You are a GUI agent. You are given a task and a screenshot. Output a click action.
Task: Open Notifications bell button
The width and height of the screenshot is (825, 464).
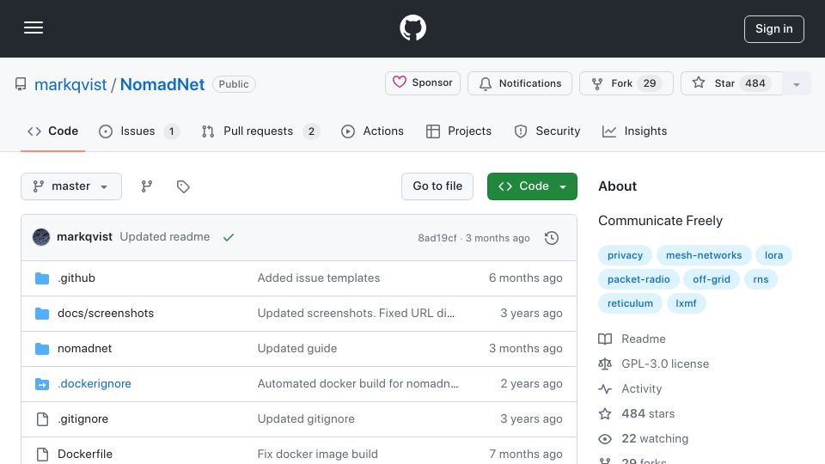(519, 83)
